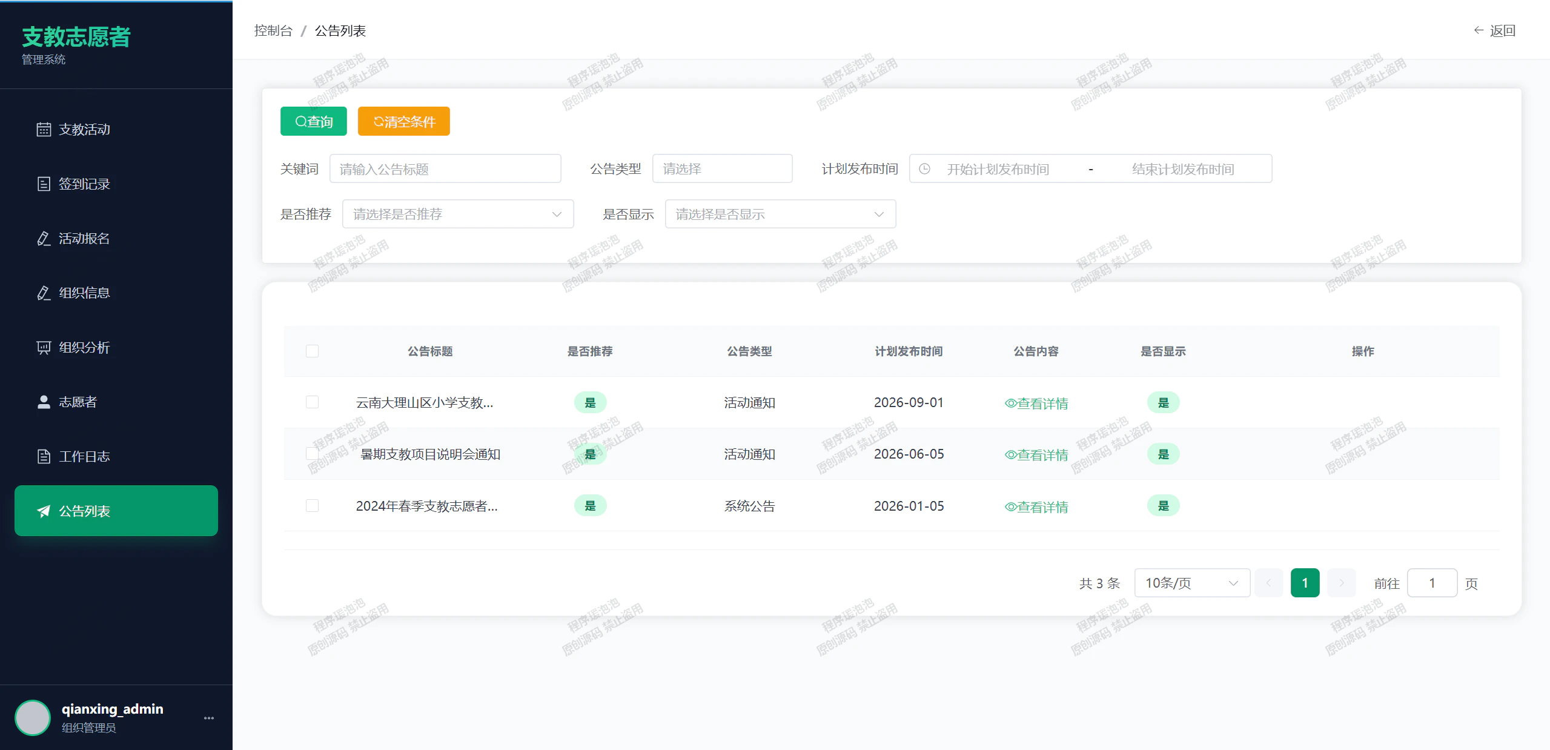1550x750 pixels.
Task: Open the 公告类型 select dropdown
Action: [722, 168]
